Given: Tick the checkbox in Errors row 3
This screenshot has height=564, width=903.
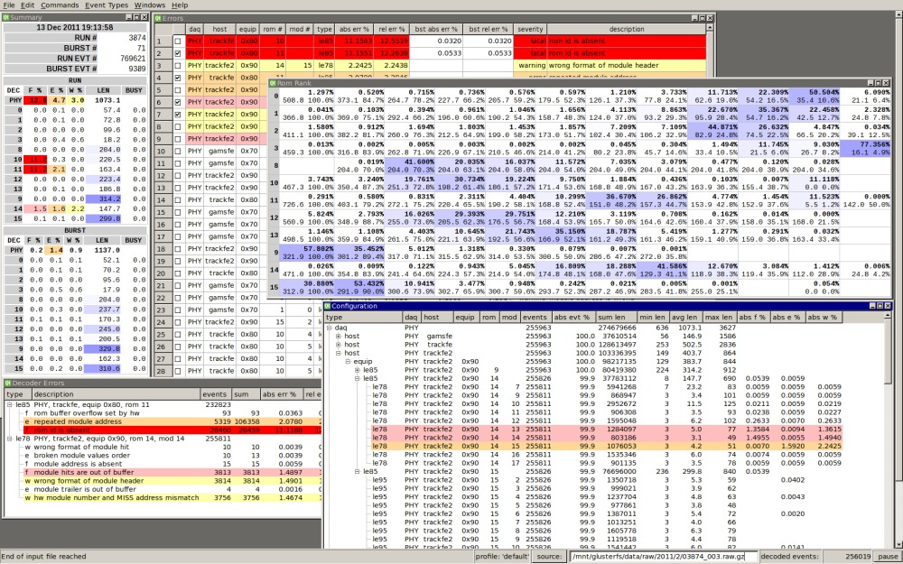Looking at the screenshot, I should 178,66.
